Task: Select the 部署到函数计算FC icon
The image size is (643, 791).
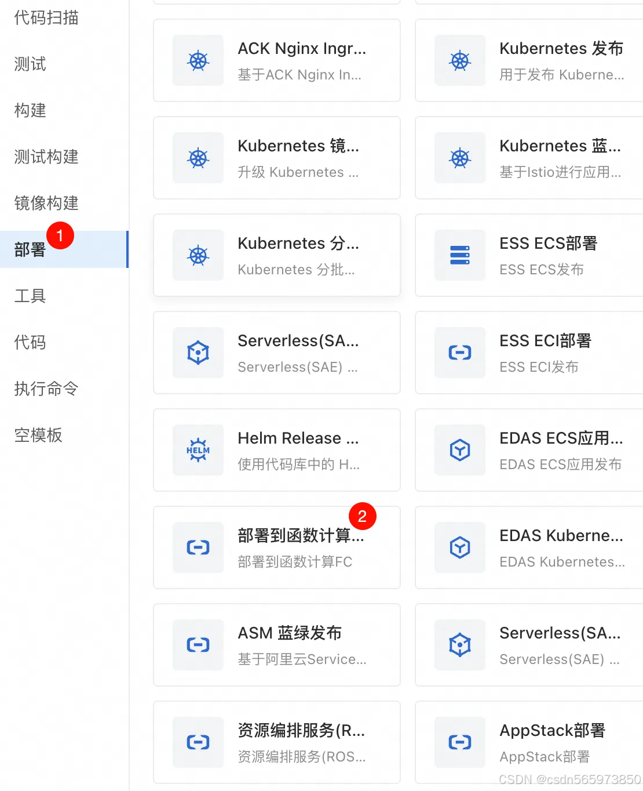Action: 198,547
